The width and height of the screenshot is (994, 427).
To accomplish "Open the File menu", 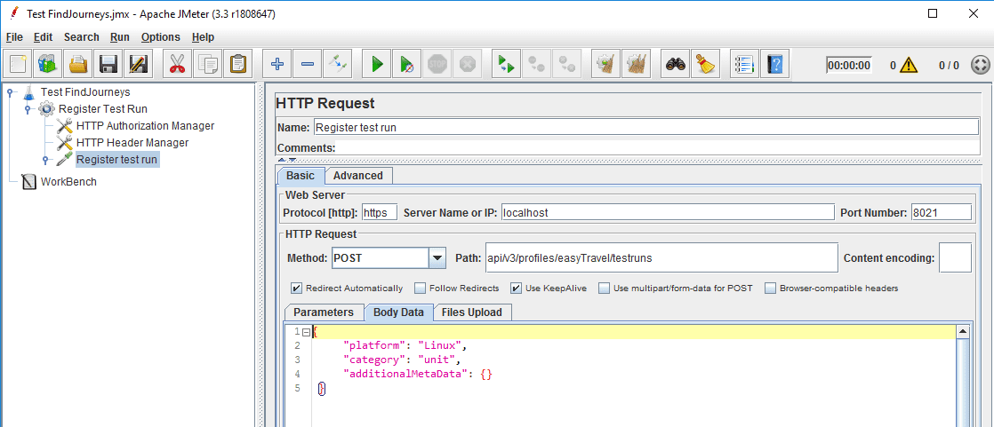I will pos(14,37).
